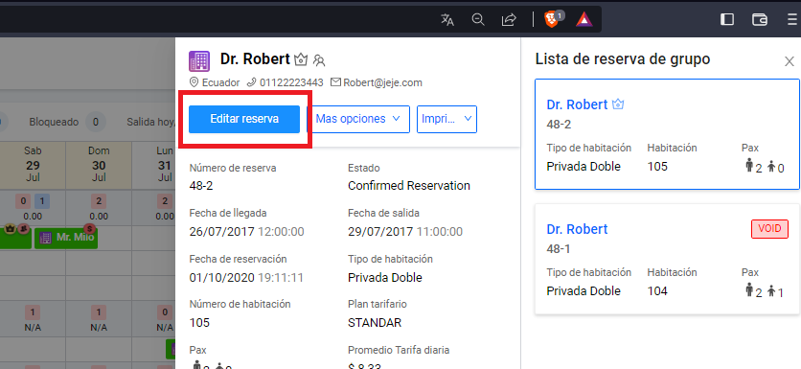This screenshot has height=369, width=801.
Task: Select the Mr. Milo booking bar on calendar
Action: (66, 238)
